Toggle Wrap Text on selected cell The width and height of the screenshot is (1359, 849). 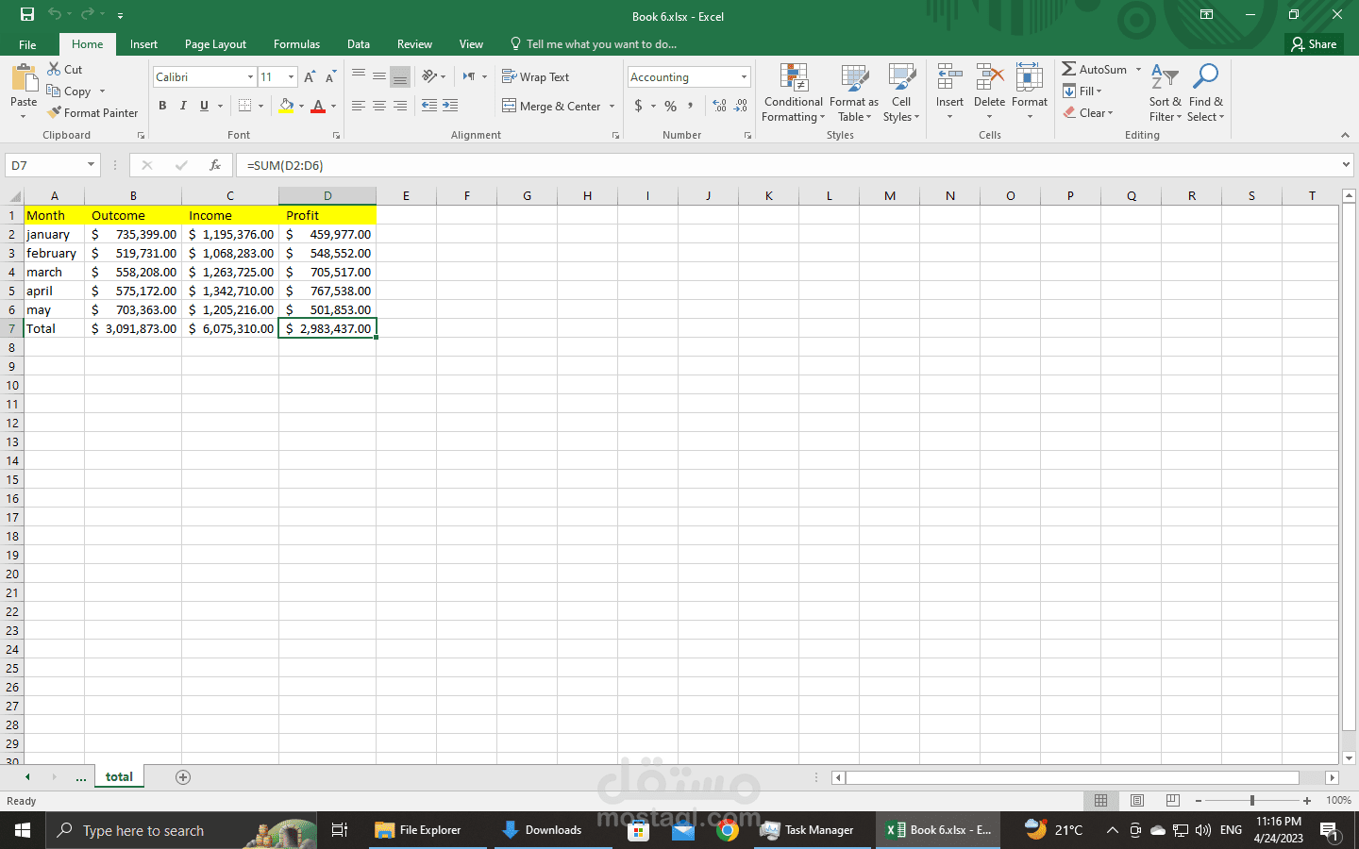pos(536,76)
